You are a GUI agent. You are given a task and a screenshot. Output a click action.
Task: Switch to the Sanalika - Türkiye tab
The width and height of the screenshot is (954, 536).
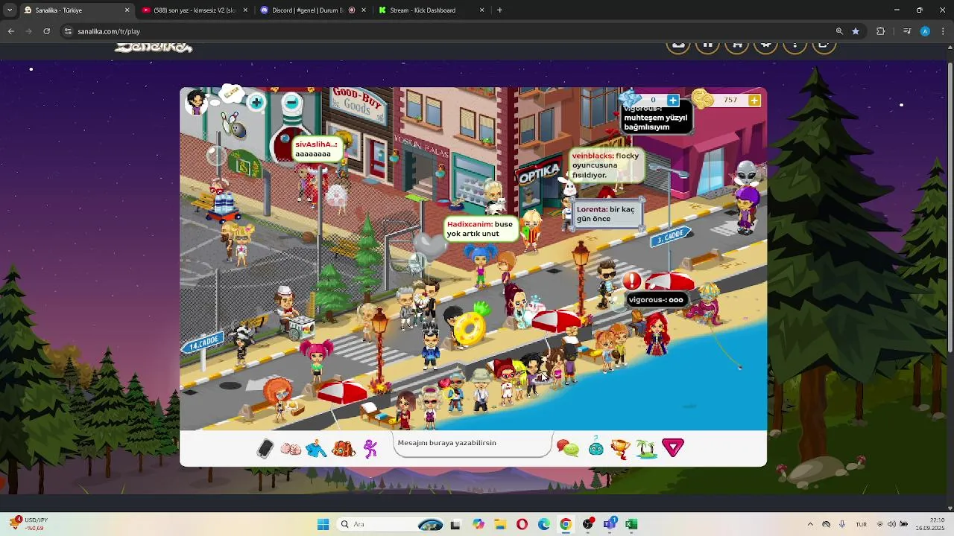click(75, 10)
